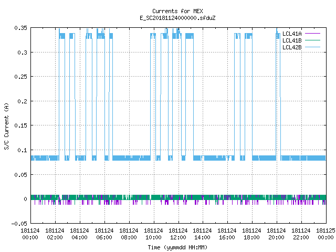Click the LCL41B legend label
The width and height of the screenshot is (336, 252).
(x=292, y=40)
